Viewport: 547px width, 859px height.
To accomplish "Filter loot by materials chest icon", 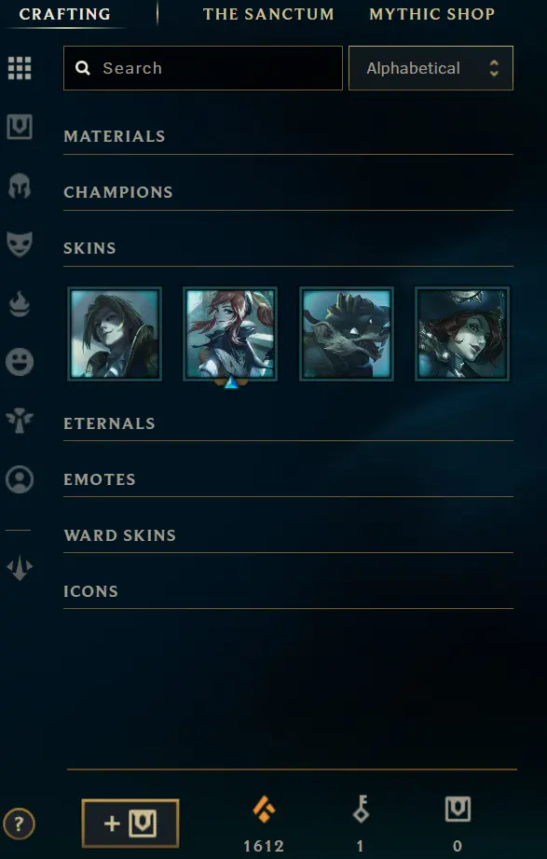I will point(20,127).
